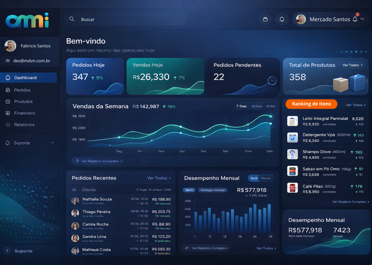Switch the sales chart to 7 Dias
Viewport: 372px width, 265px height.
click(241, 106)
